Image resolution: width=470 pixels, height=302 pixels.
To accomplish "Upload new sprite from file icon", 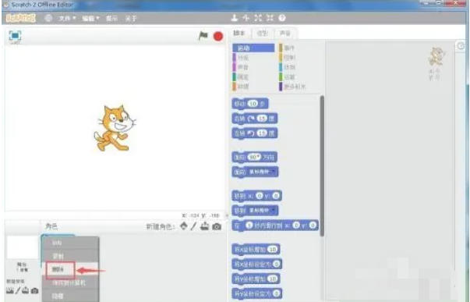I will pos(204,226).
